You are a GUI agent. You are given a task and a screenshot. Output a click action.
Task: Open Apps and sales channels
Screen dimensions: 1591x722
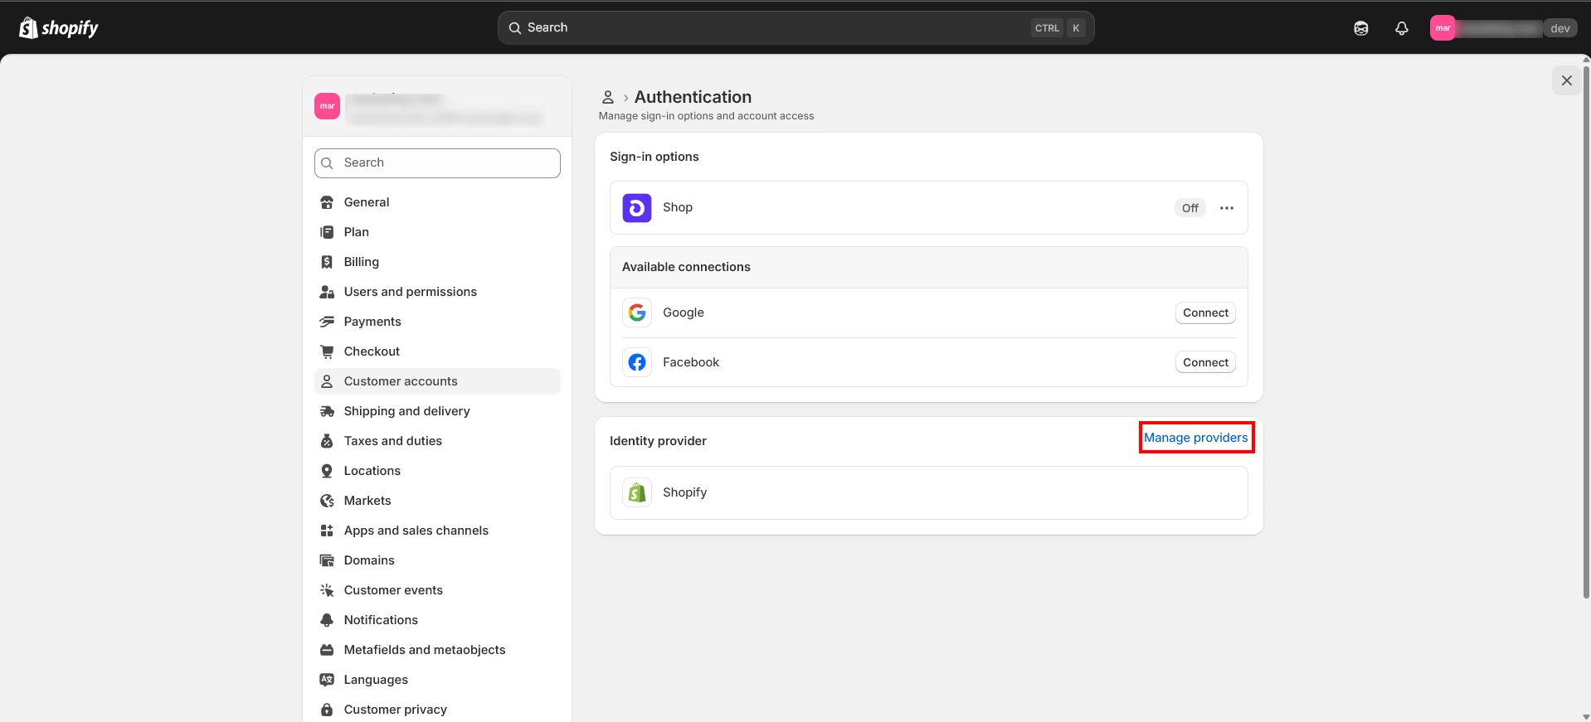coord(437,531)
